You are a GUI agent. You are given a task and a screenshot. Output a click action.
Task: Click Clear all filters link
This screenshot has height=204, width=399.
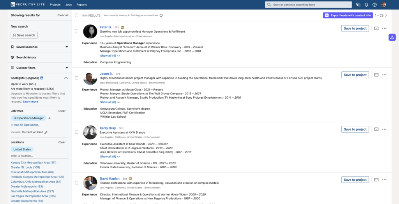point(63,15)
